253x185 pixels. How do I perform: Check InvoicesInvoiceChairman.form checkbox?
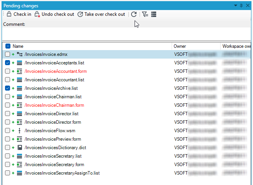coord(7,105)
